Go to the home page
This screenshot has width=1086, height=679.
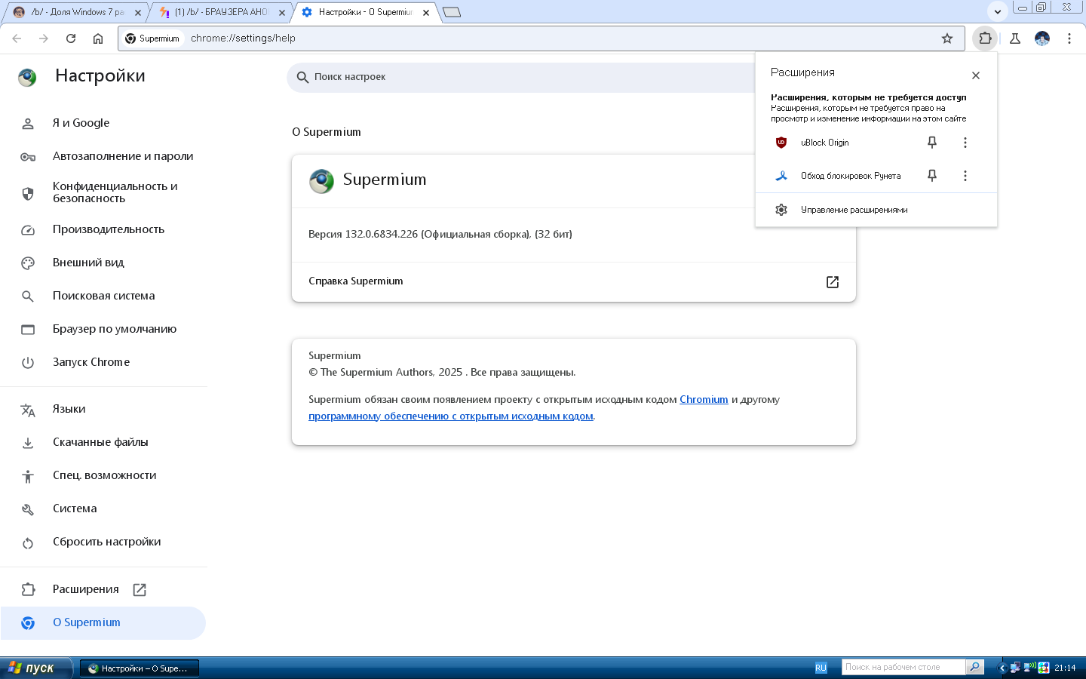click(x=98, y=38)
